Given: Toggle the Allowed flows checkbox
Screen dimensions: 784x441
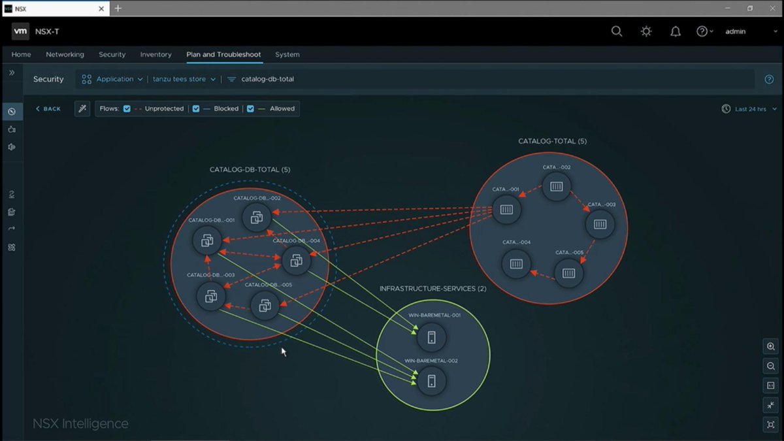Looking at the screenshot, I should [x=250, y=108].
